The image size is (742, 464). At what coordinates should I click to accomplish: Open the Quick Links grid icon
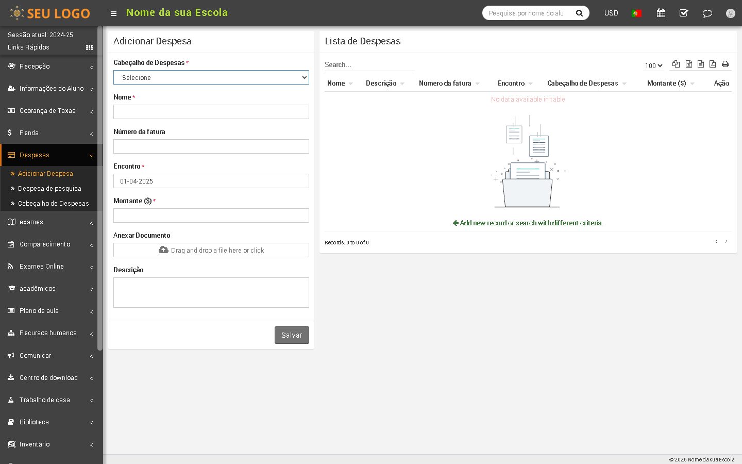click(89, 47)
